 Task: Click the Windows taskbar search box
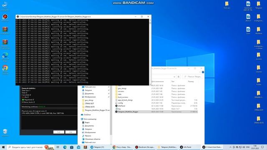point(30,147)
